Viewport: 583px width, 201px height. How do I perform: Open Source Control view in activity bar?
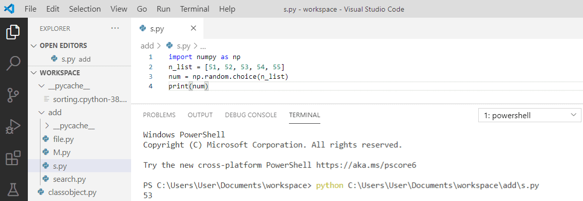pyautogui.click(x=13, y=95)
